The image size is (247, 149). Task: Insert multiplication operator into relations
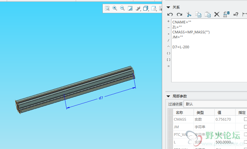168,34
